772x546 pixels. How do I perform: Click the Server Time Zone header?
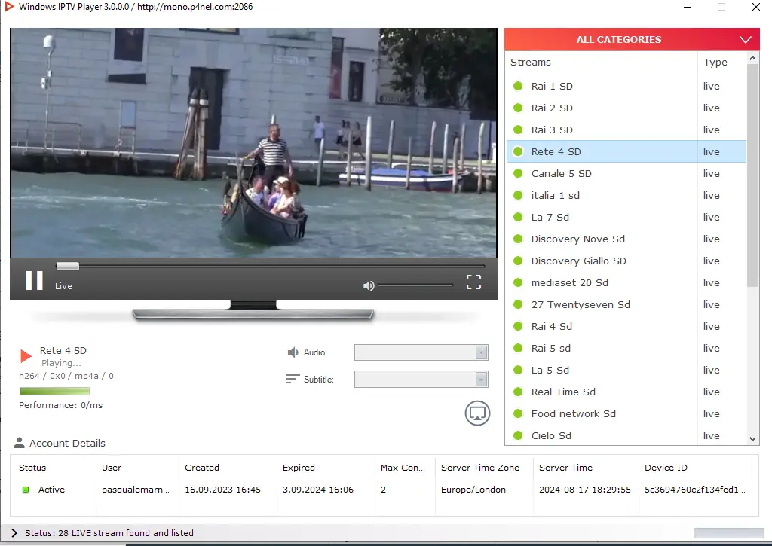point(480,468)
